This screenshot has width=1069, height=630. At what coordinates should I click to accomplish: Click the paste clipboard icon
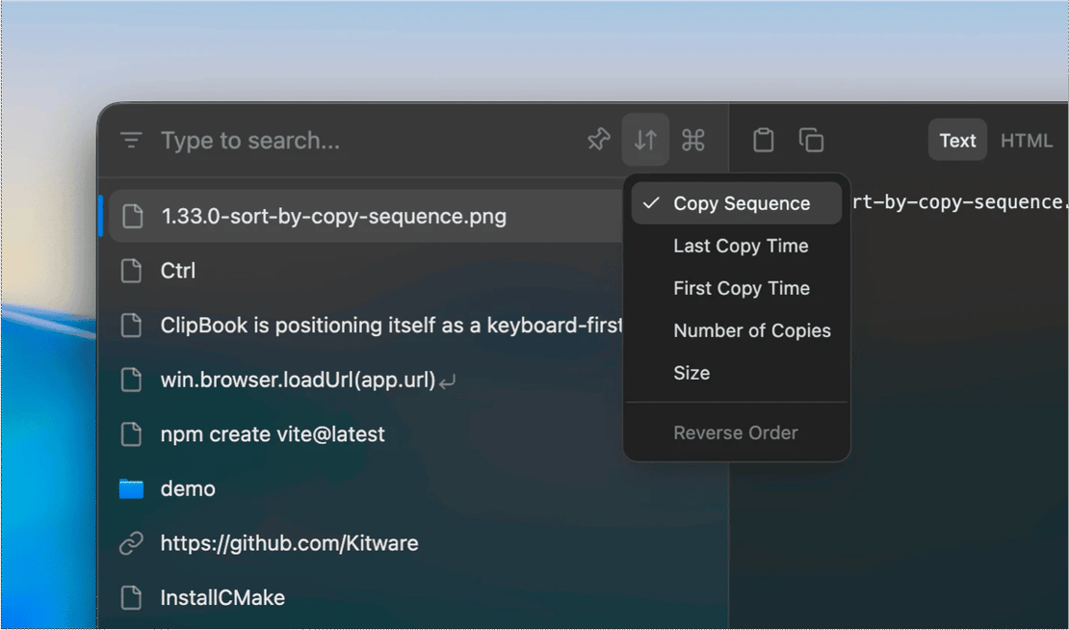763,140
